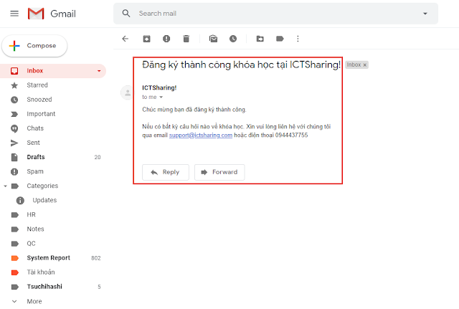Open Drafts with 20 items

coord(53,157)
